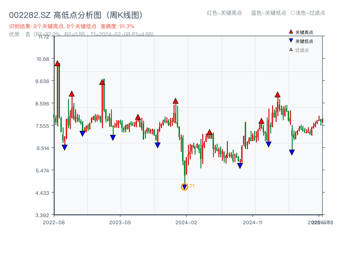Screen dimensions: 358x268
Task: Click the blue triangle icon beside 关键低点 in legend
Action: tap(291, 41)
